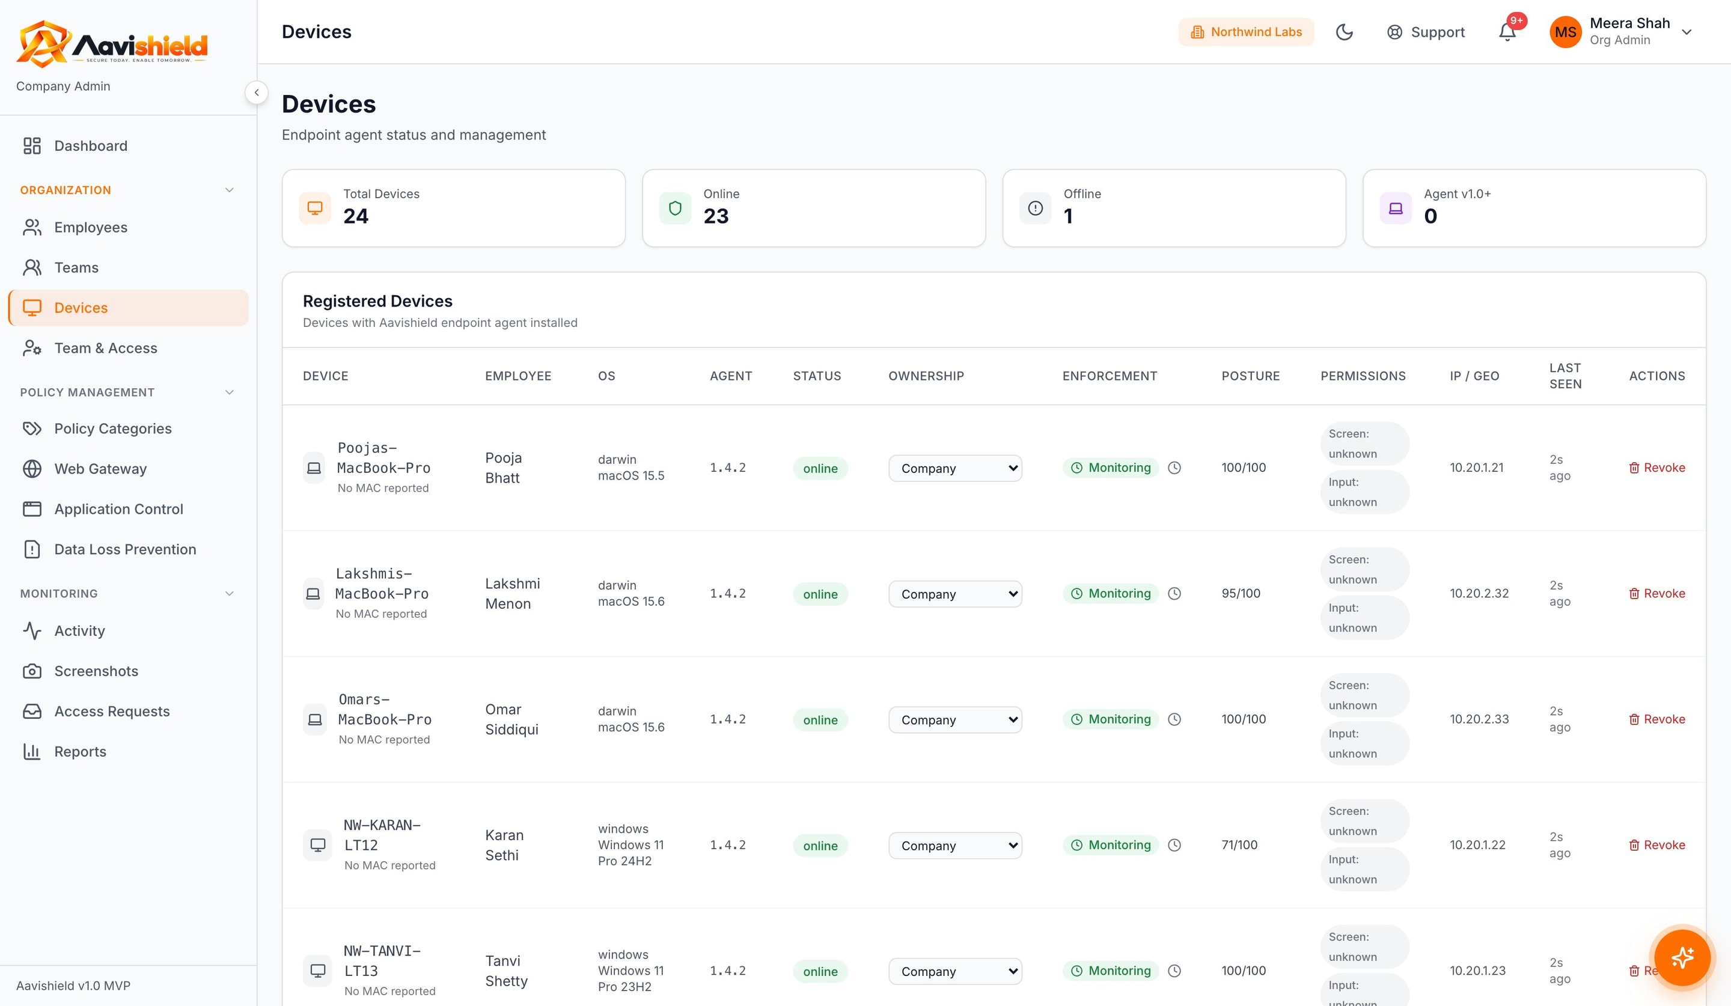Open ownership dropdown for Lakshmis-MacBook-Pro

[x=955, y=594]
